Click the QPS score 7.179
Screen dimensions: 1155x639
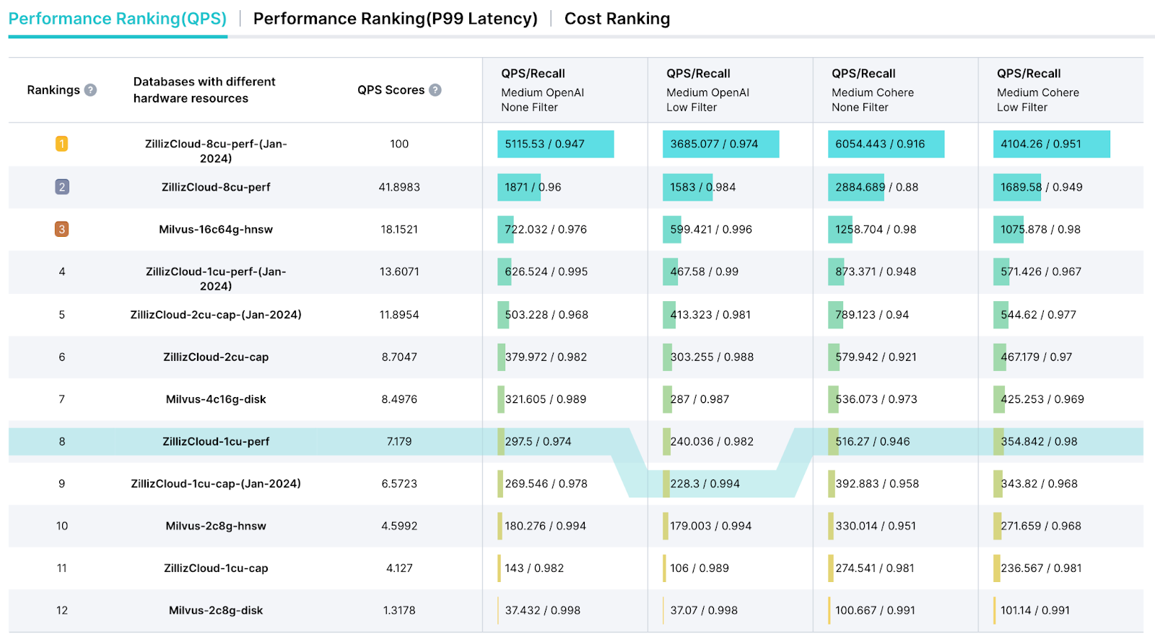click(399, 441)
